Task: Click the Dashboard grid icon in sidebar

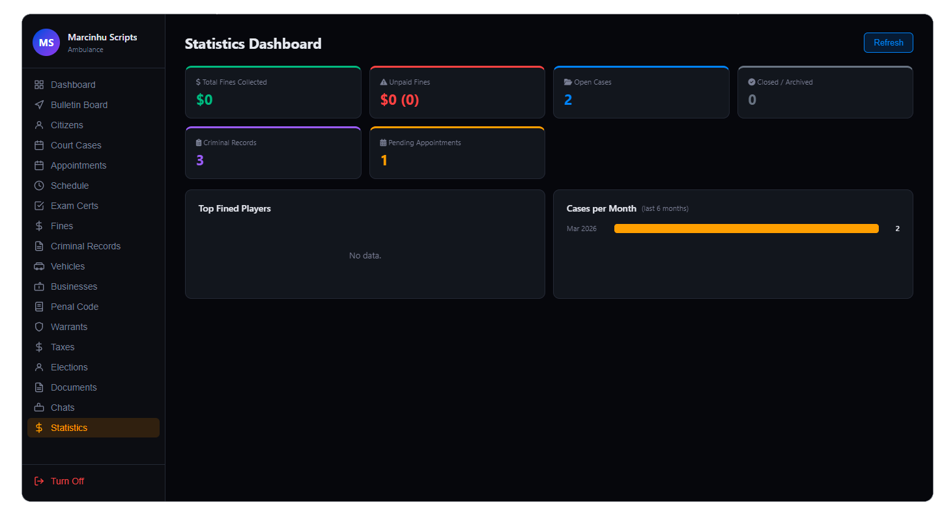Action: (x=39, y=85)
